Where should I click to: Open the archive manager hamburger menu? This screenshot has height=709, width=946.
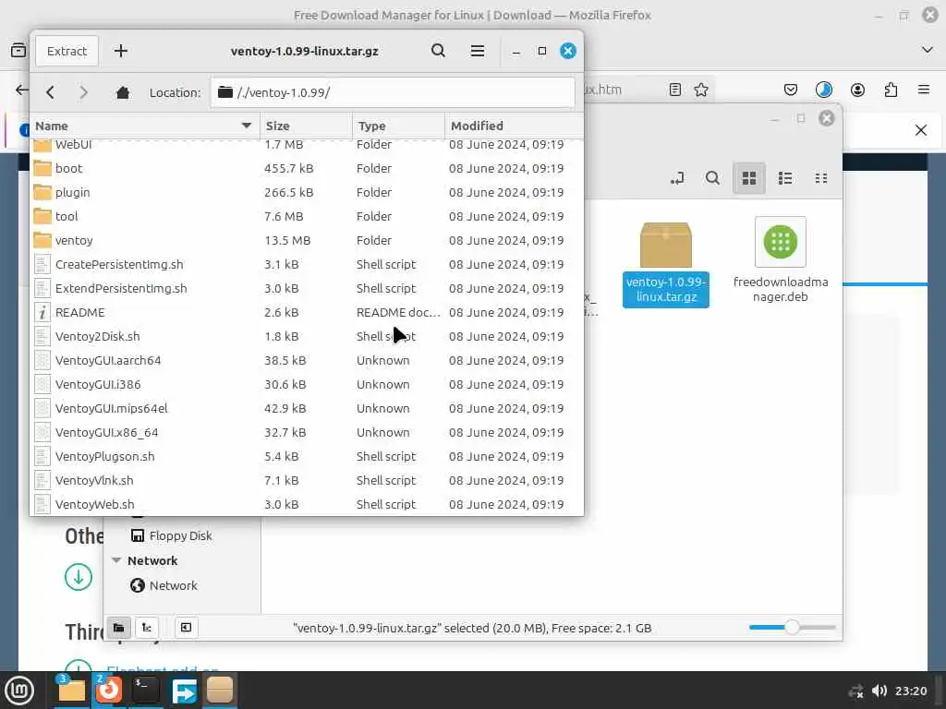tap(478, 52)
